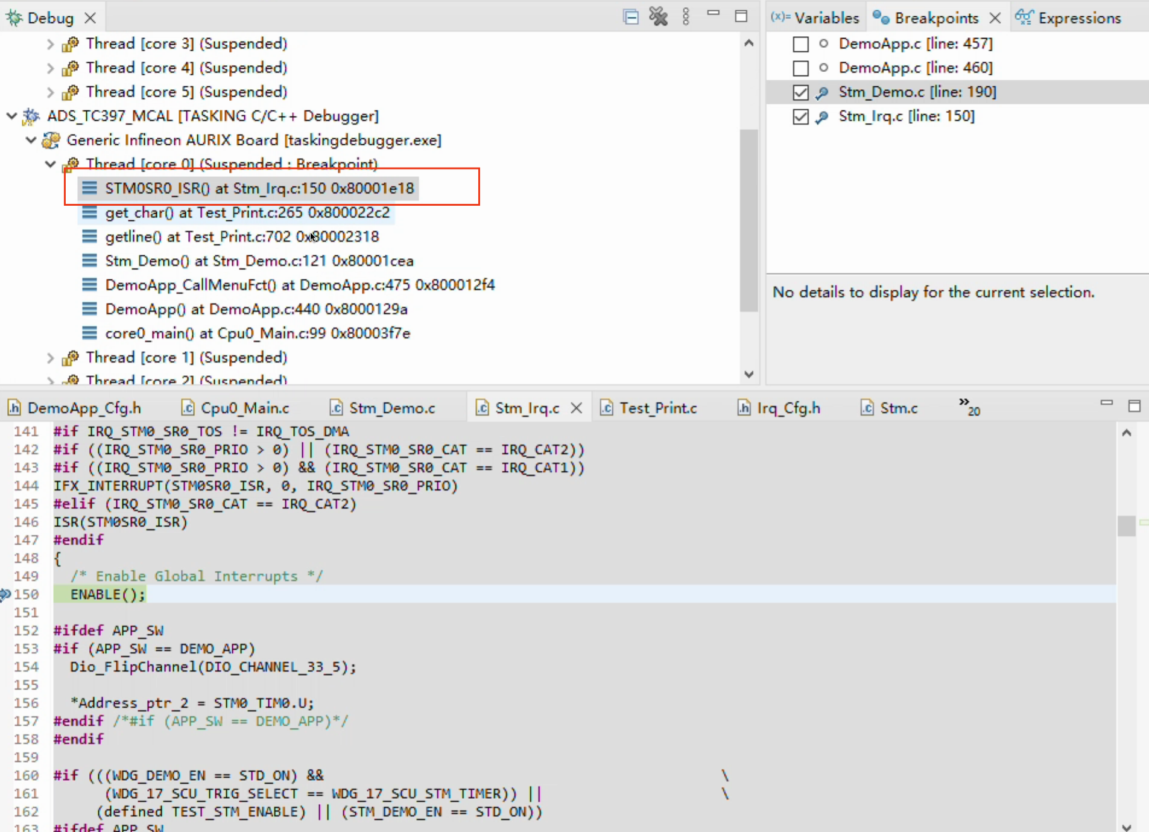The height and width of the screenshot is (832, 1149).
Task: Click the stack frame icon of DemoApp_CallMenuFct()
Action: (89, 285)
